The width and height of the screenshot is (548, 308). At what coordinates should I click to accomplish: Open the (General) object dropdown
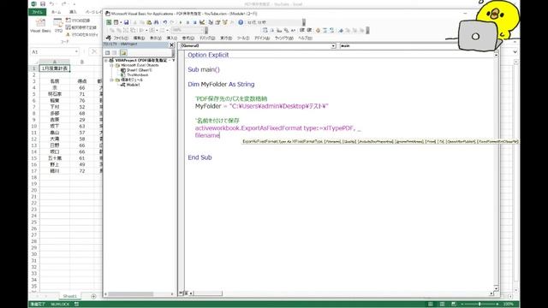pyautogui.click(x=333, y=45)
